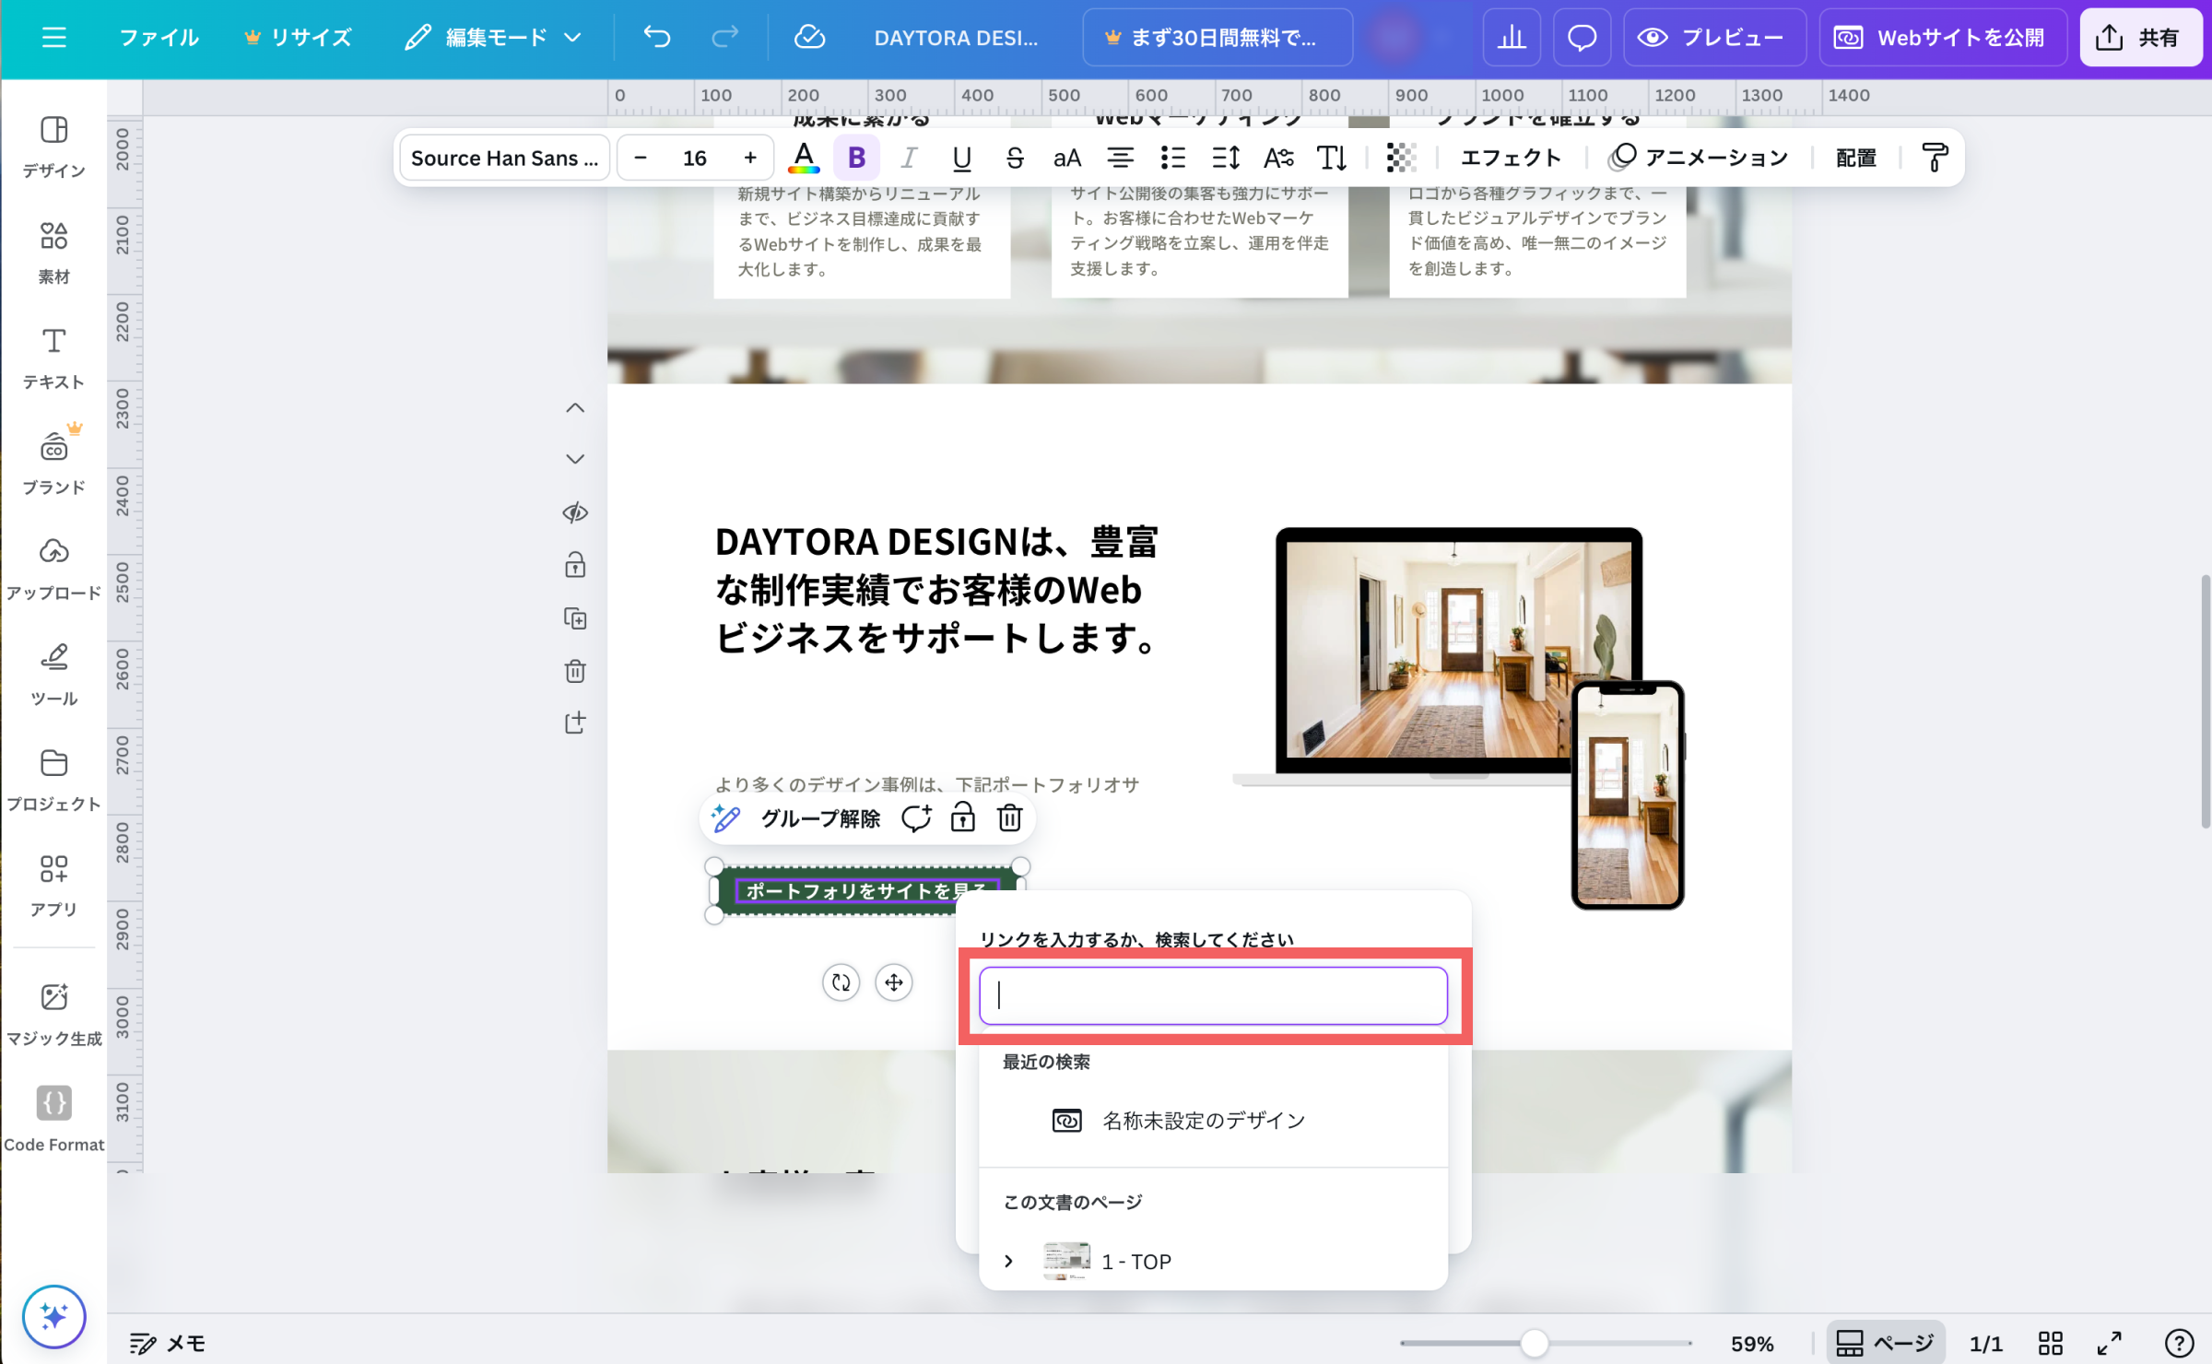This screenshot has height=1364, width=2212.
Task: Click the paint roller copy style icon
Action: [x=1935, y=158]
